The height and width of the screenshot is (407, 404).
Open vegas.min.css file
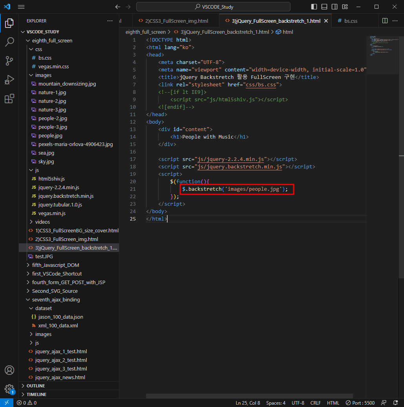(69, 66)
